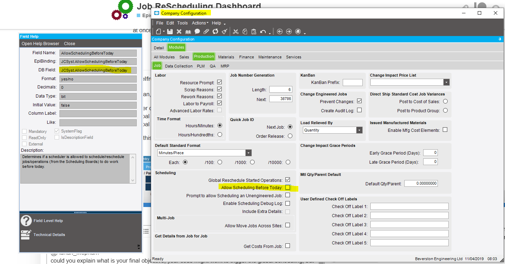Image resolution: width=505 pixels, height=264 pixels.
Task: Select the Materials module tab
Action: point(226,57)
